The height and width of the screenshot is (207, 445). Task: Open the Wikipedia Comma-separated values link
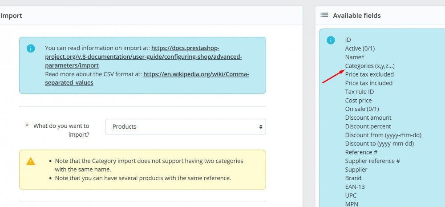(x=196, y=74)
